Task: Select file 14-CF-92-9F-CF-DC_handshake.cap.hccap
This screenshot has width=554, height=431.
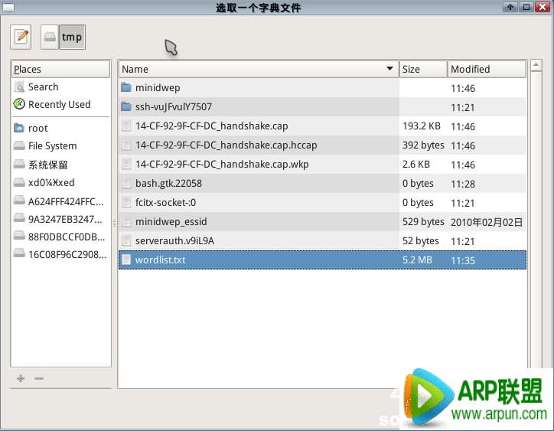Action: click(x=322, y=145)
